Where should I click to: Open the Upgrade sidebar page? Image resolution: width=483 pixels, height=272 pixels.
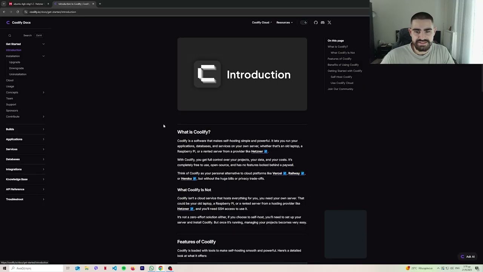(x=15, y=62)
